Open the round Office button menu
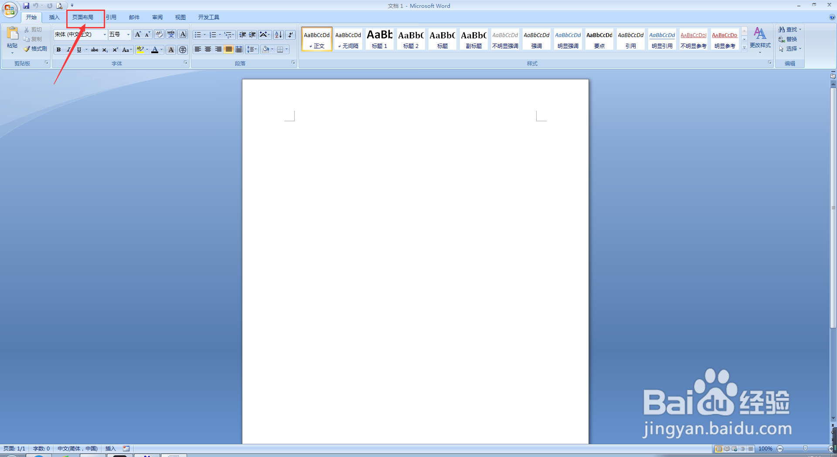This screenshot has width=837, height=457. pyautogui.click(x=10, y=10)
